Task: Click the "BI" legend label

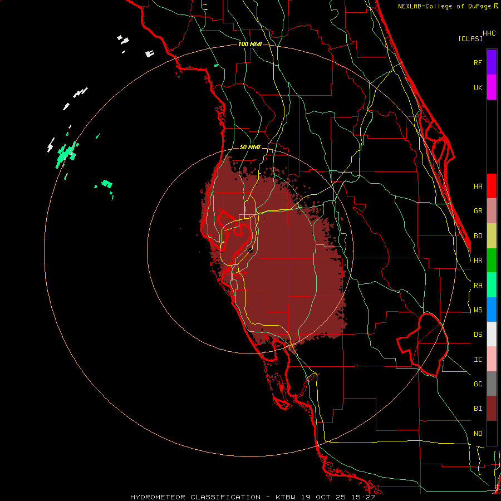Action: (478, 409)
